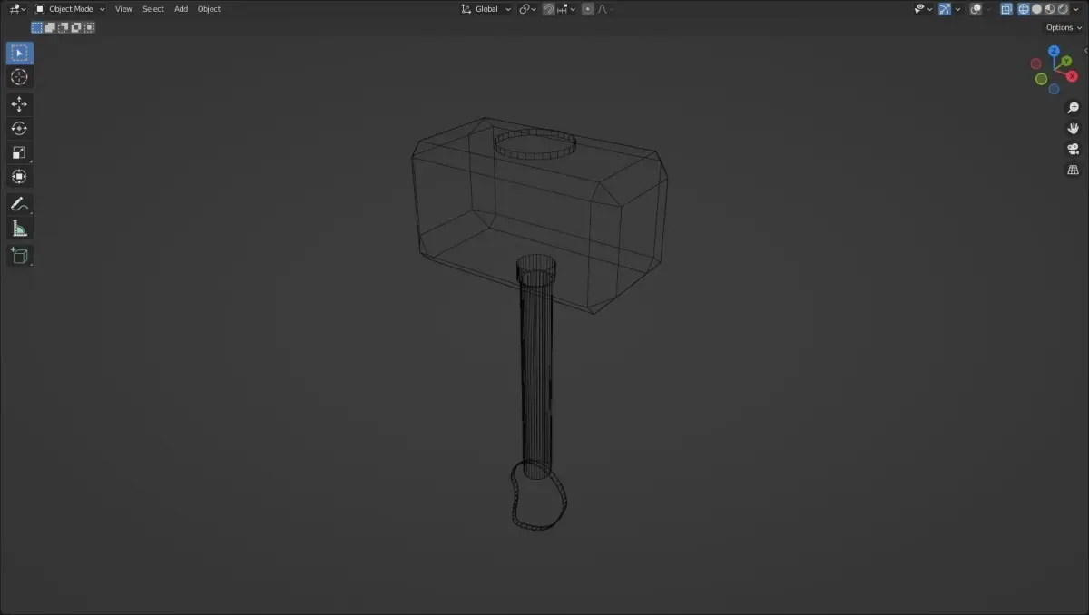
Task: Switch perspective/orthographic grid icon
Action: (1074, 171)
